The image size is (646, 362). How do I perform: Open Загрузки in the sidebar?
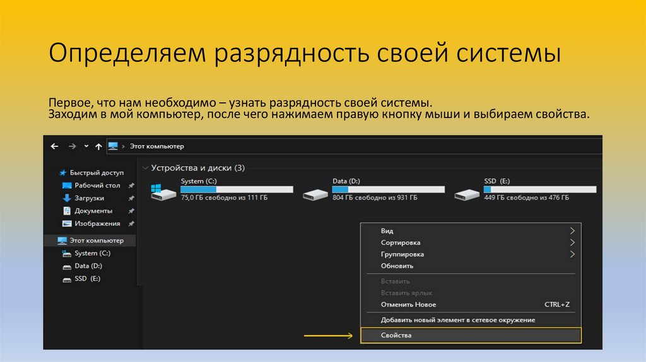[89, 198]
